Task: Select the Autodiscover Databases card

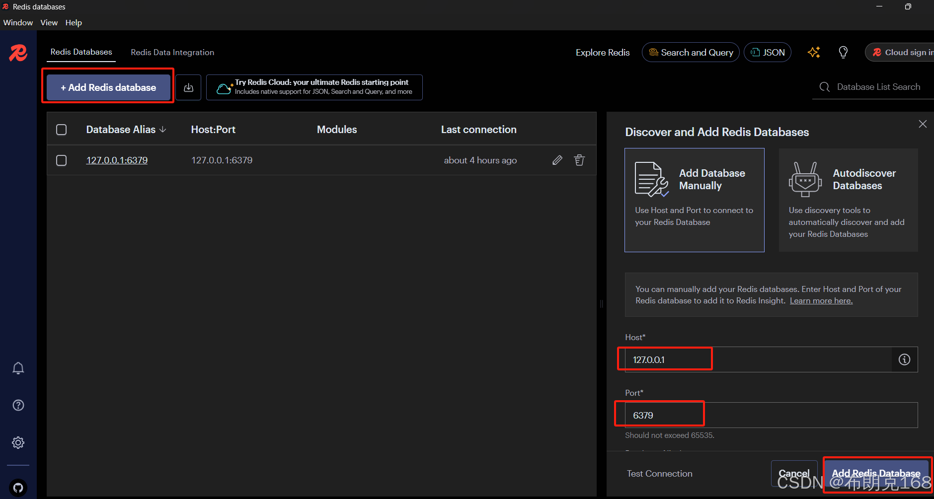Action: pos(848,200)
